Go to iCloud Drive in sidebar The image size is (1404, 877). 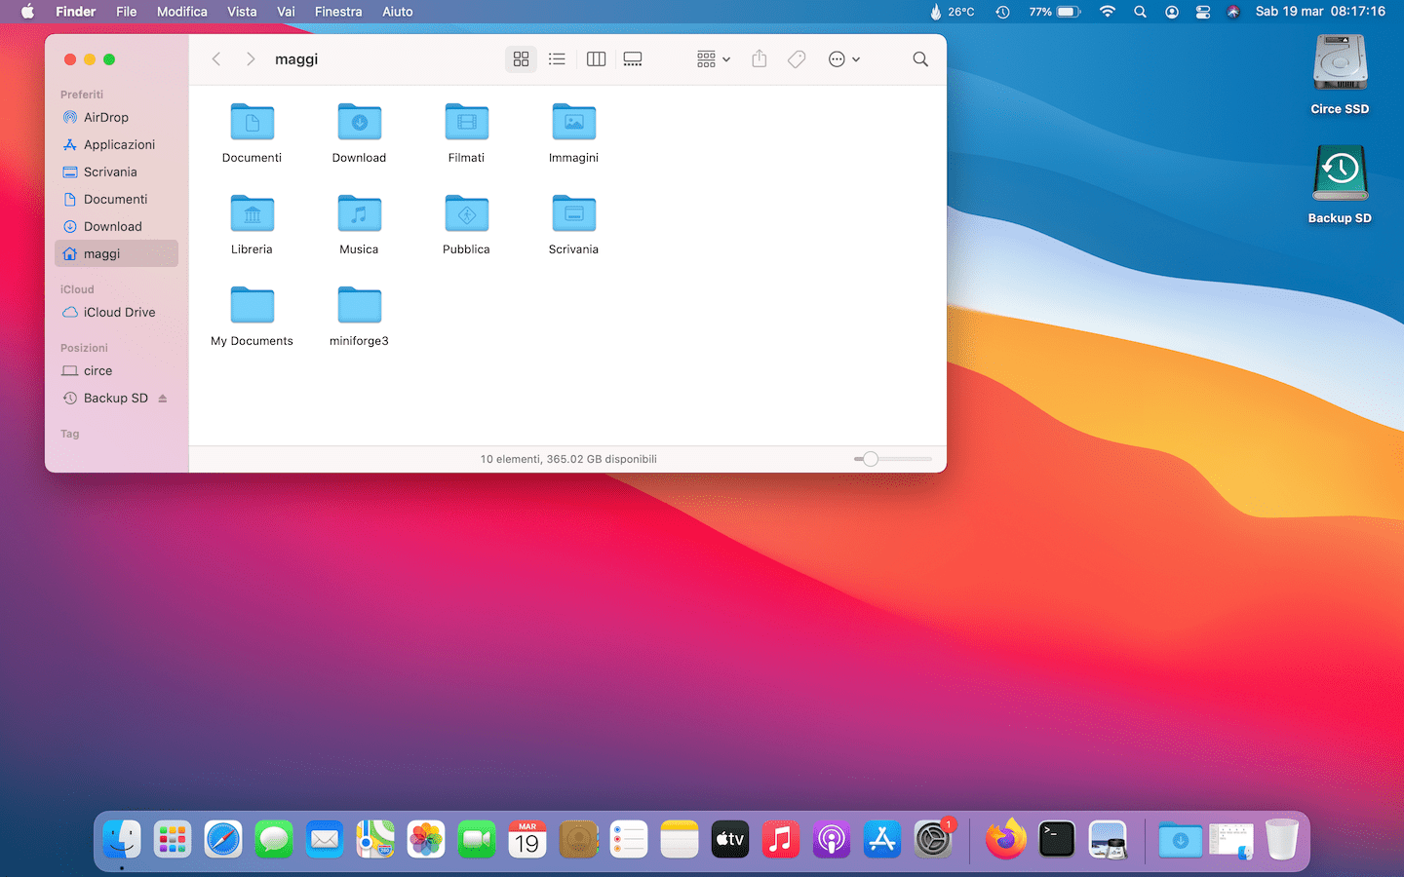pyautogui.click(x=119, y=312)
